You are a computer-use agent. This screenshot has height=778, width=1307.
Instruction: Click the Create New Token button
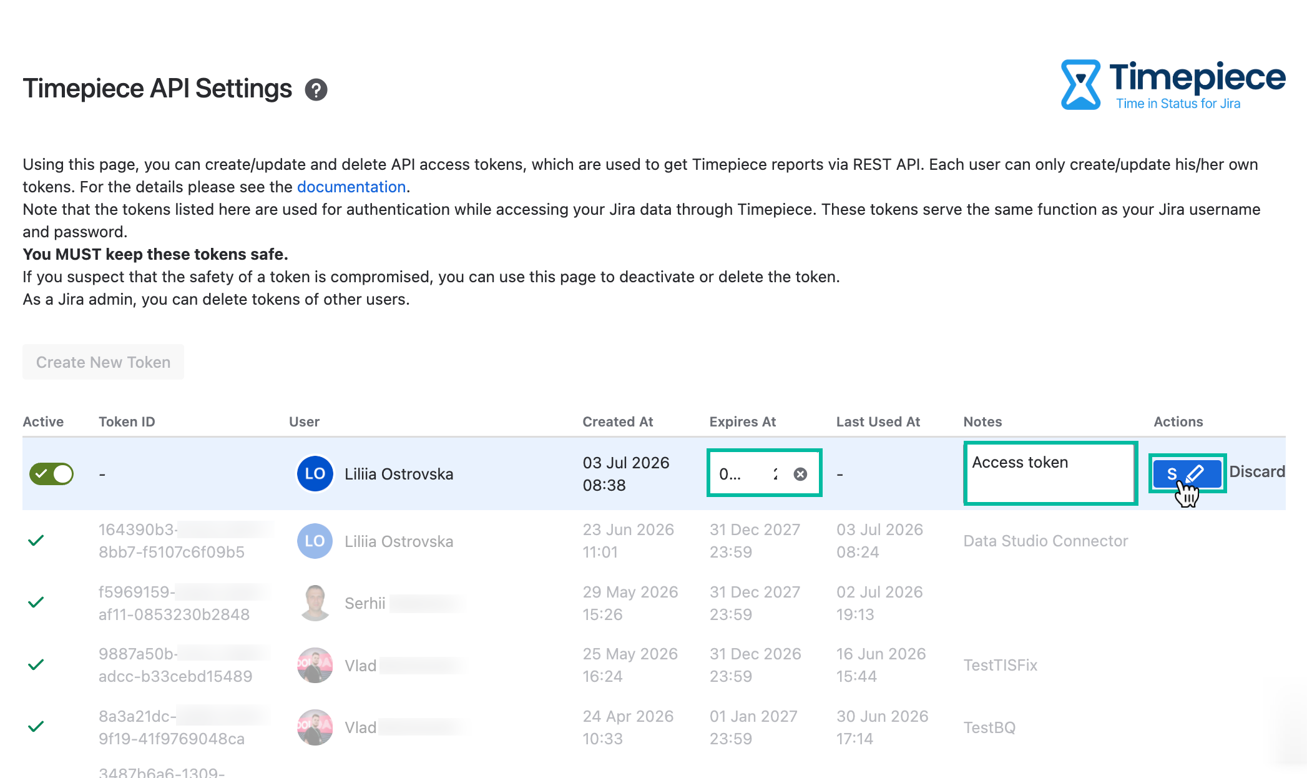[103, 362]
